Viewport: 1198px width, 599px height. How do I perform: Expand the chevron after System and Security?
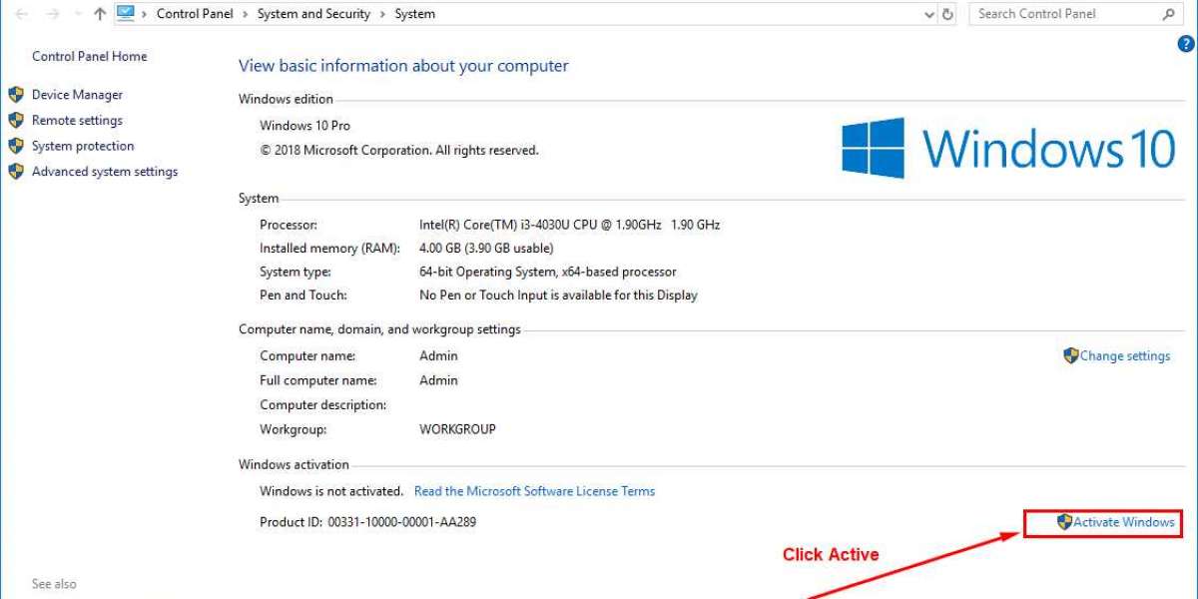coord(382,14)
